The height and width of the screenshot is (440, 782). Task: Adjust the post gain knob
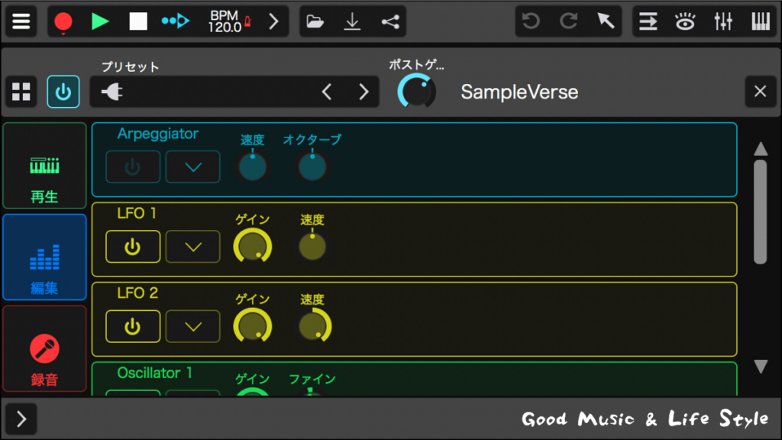pyautogui.click(x=416, y=92)
